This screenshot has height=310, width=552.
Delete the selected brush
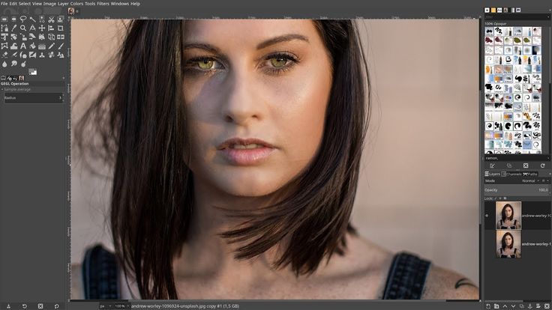tap(526, 165)
